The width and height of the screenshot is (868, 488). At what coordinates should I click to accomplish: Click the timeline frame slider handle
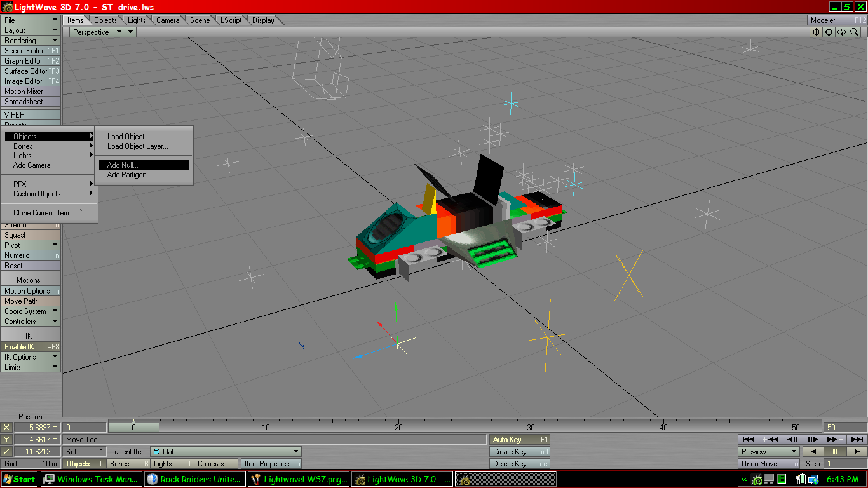point(133,427)
